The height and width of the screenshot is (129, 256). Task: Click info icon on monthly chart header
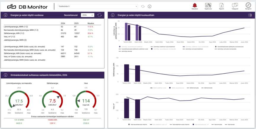click(113, 15)
